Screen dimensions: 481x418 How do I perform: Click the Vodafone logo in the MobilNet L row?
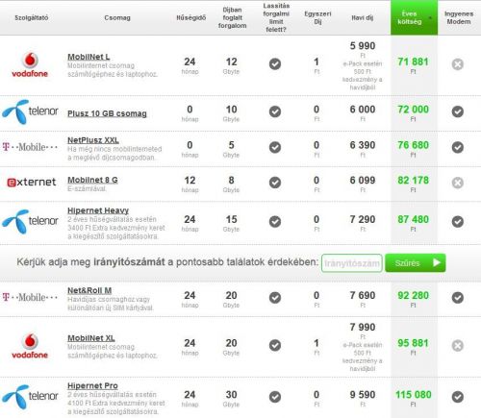point(30,64)
